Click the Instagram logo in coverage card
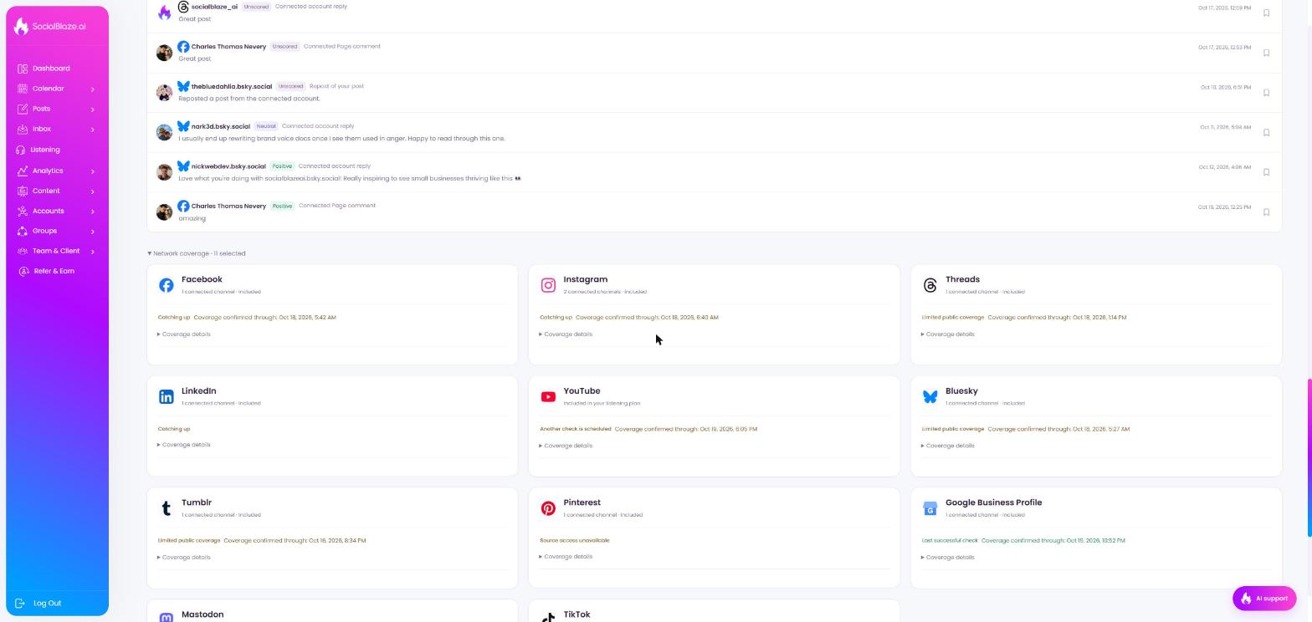 548,285
